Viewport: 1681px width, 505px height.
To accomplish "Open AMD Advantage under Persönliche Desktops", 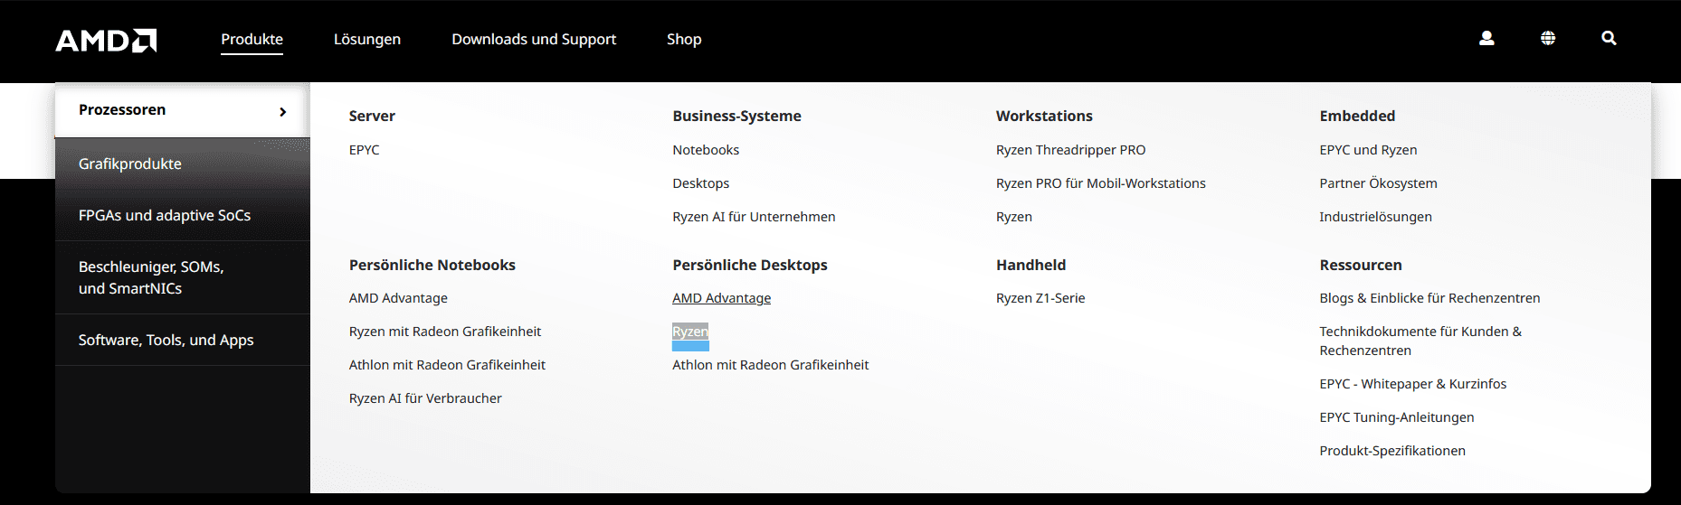I will coord(721,298).
